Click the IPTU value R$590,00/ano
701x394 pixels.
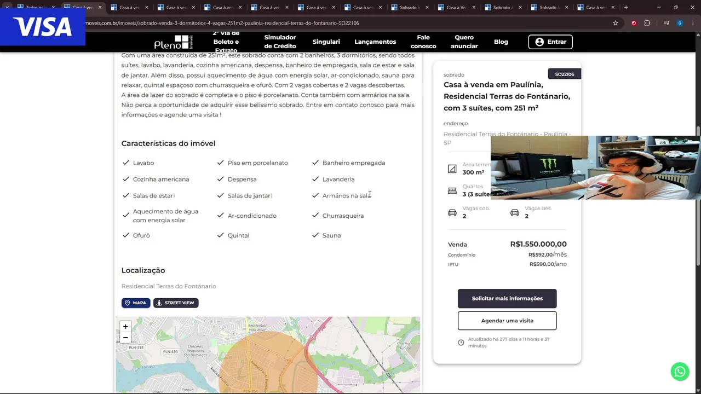(x=548, y=264)
